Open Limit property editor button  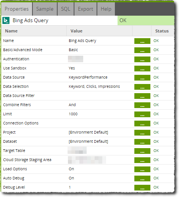click(x=142, y=114)
